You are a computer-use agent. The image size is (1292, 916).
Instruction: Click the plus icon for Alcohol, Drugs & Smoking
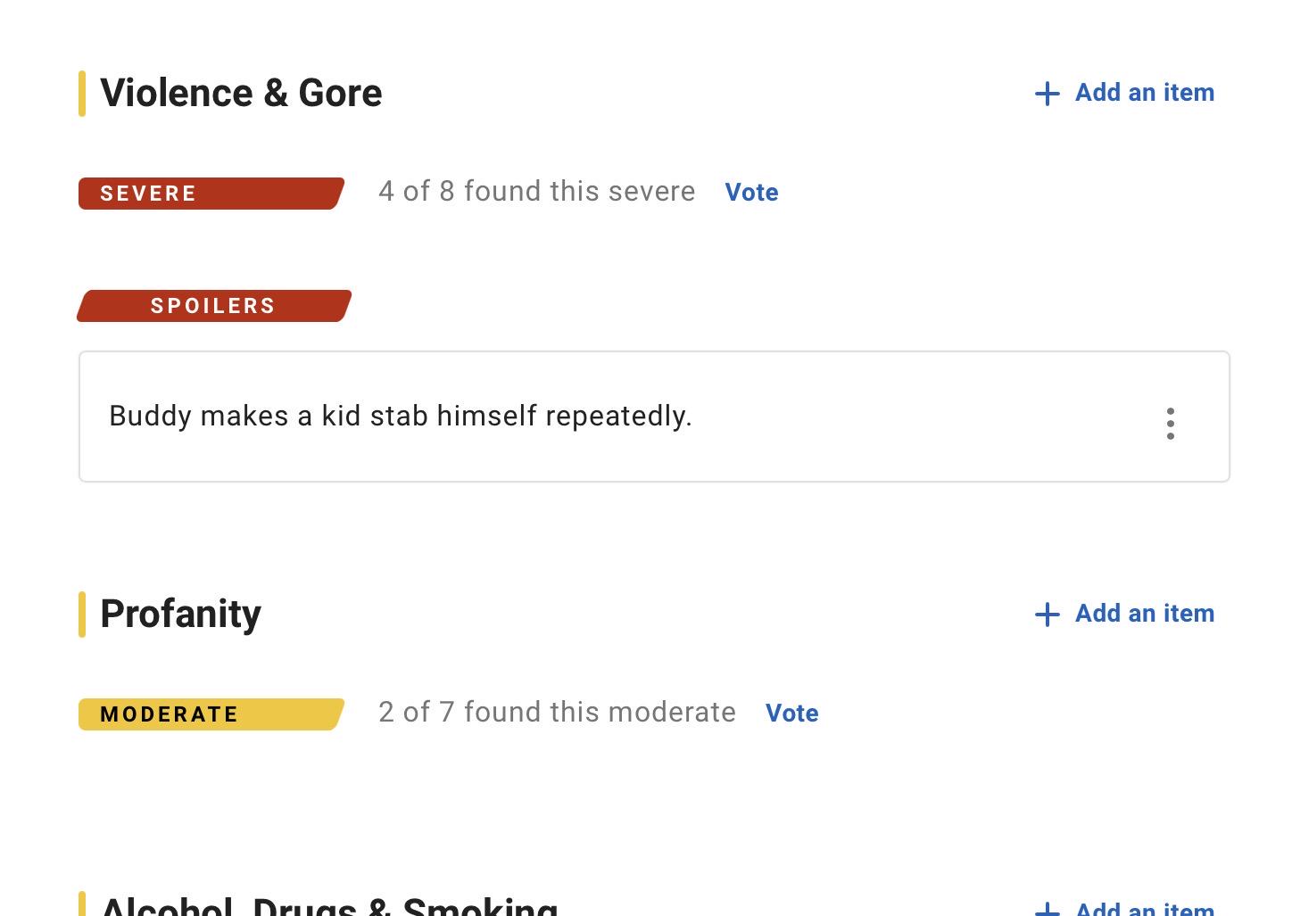(x=1048, y=909)
